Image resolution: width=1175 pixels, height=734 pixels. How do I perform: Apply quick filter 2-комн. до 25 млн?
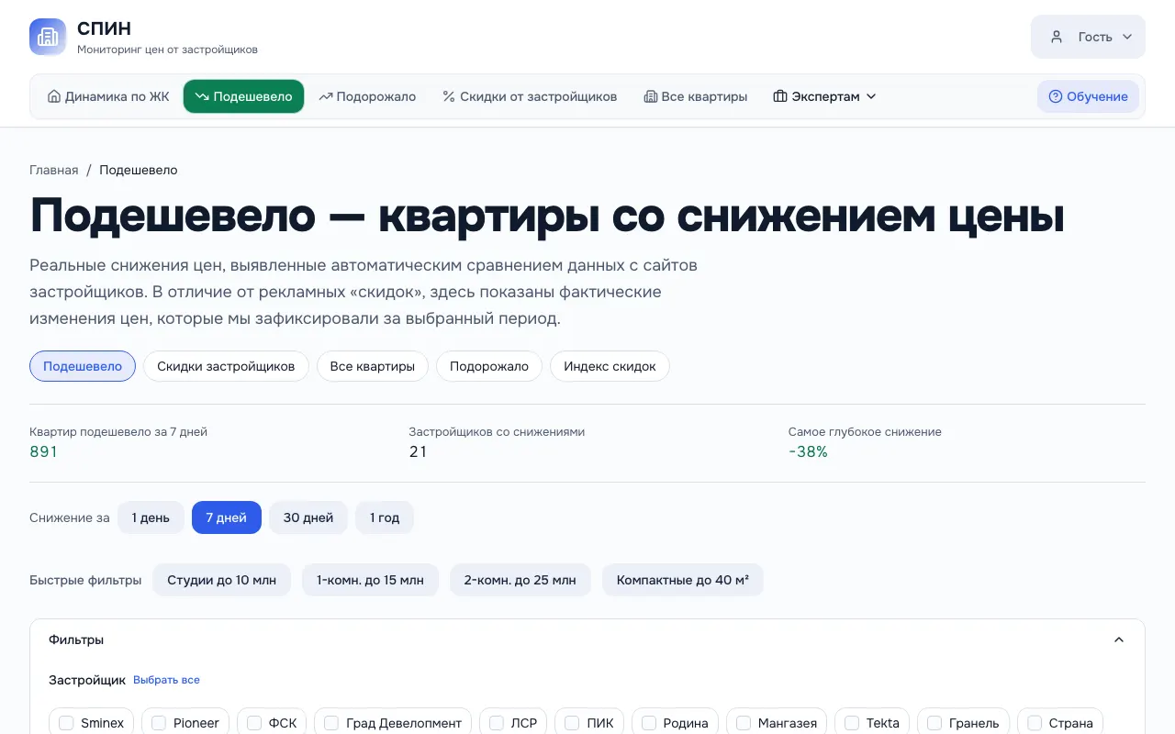coord(520,580)
